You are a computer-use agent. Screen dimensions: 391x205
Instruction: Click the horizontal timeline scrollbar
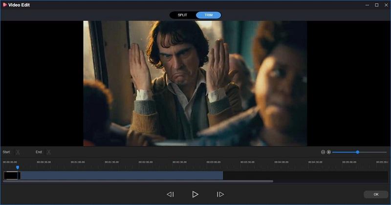[138, 182]
